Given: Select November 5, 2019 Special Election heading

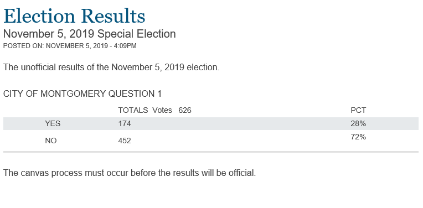Looking at the screenshot, I should pos(89,34).
